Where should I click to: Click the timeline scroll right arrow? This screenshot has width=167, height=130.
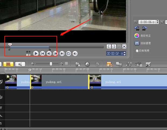coord(5,129)
